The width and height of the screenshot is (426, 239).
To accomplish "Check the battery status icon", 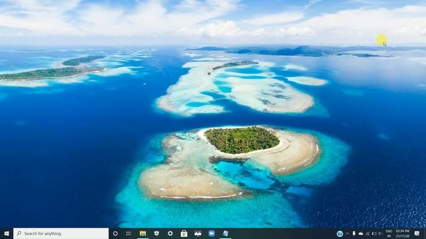I will (374, 234).
